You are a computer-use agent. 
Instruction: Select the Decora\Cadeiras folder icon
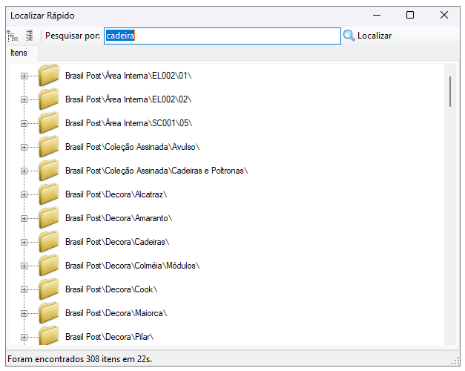[x=49, y=242]
